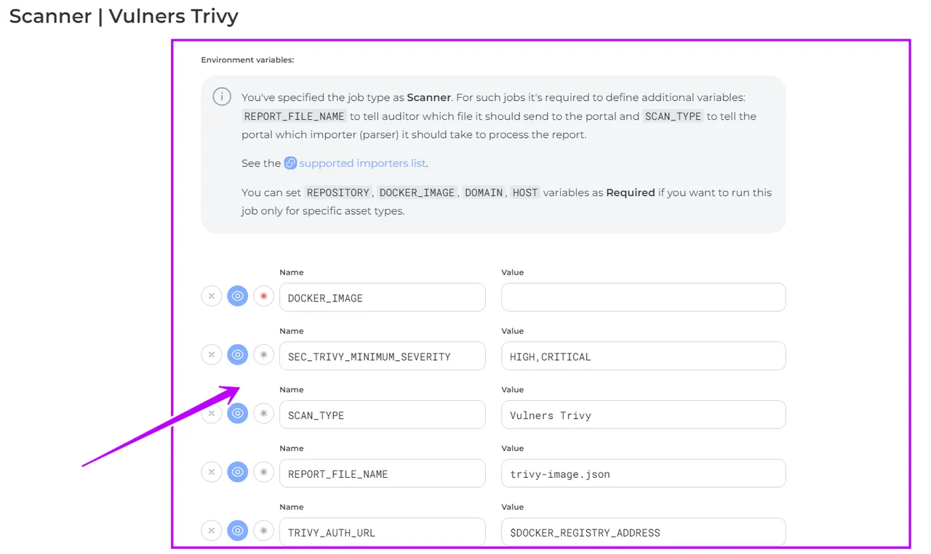The width and height of the screenshot is (931, 554).
Task: Click the $DOCKER_REGISTRY_ADDRESS value field
Action: coord(643,531)
